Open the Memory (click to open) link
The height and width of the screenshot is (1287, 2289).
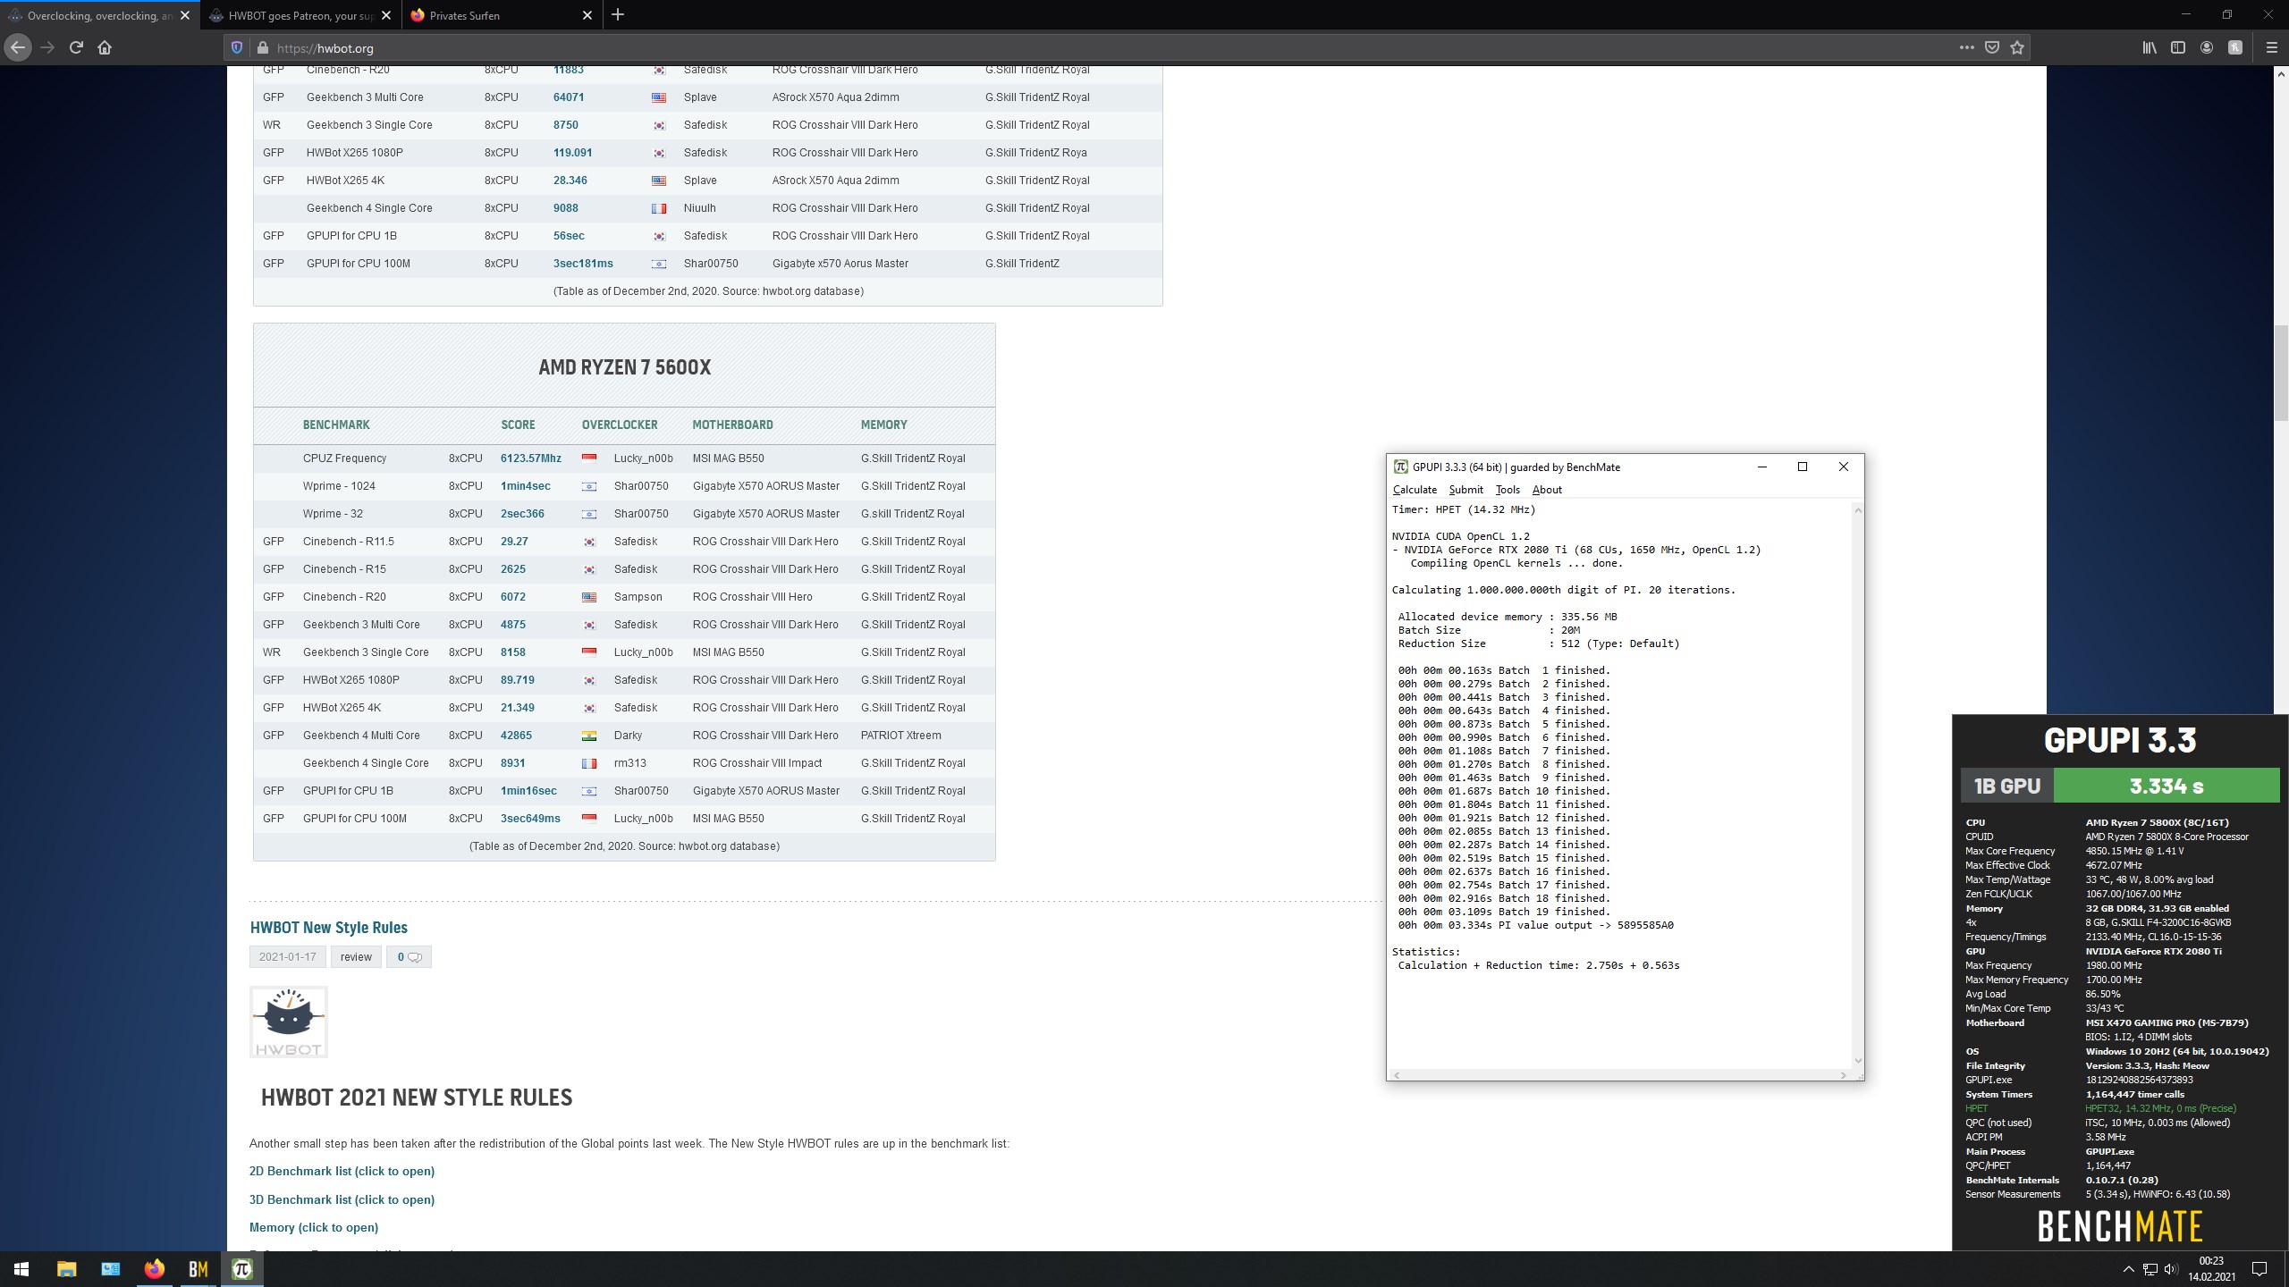click(x=314, y=1227)
